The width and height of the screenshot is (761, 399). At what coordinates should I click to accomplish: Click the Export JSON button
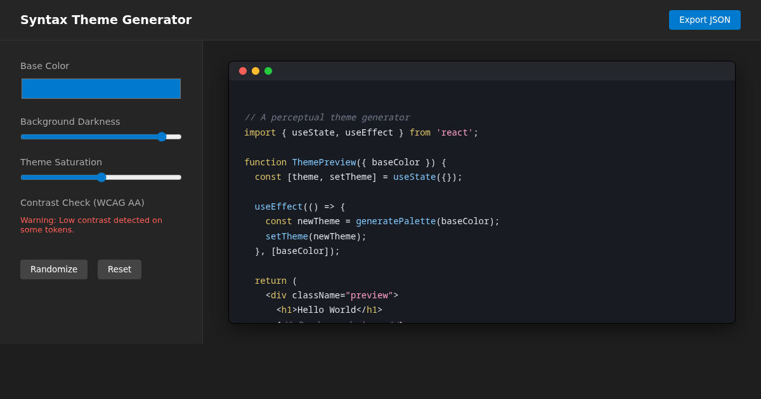[x=705, y=20]
